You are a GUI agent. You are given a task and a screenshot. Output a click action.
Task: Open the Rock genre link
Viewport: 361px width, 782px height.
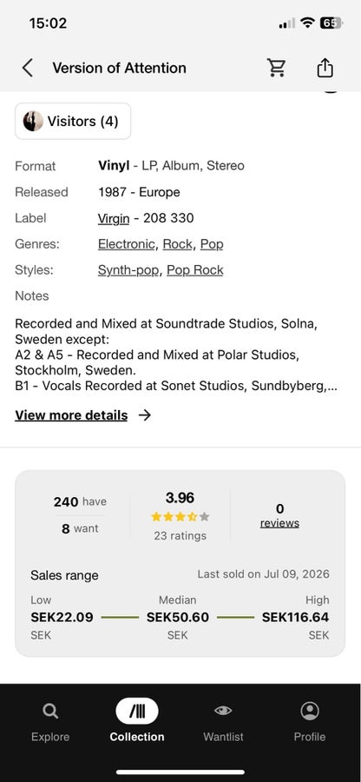177,244
